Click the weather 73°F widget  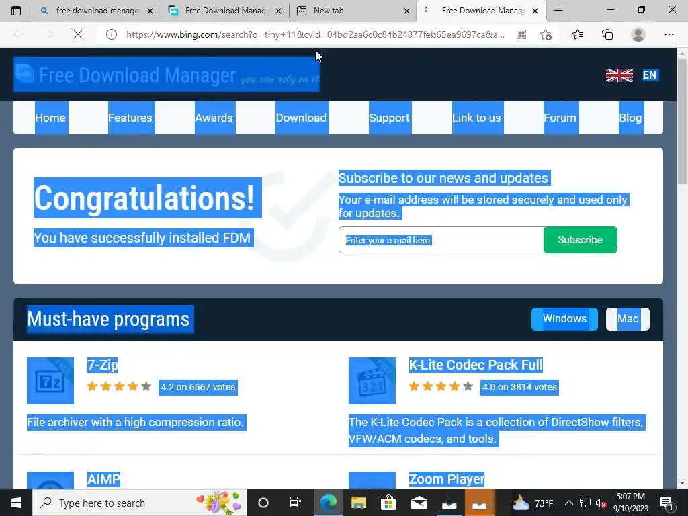coord(533,503)
